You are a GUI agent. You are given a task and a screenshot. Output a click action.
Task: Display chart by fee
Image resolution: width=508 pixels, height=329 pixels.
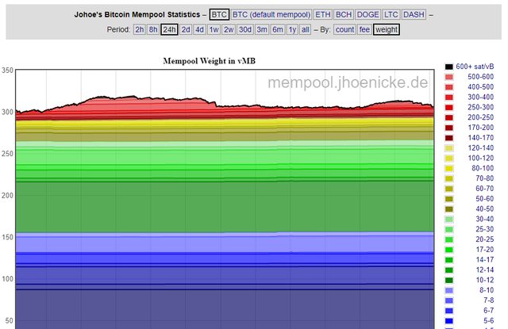(x=364, y=29)
